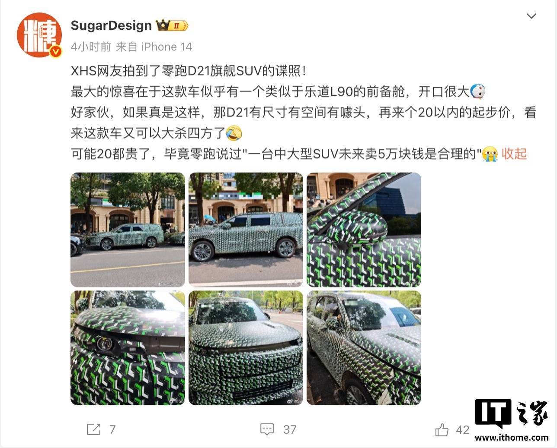Open the windshield angle photo
The height and width of the screenshot is (448, 557).
click(364, 348)
